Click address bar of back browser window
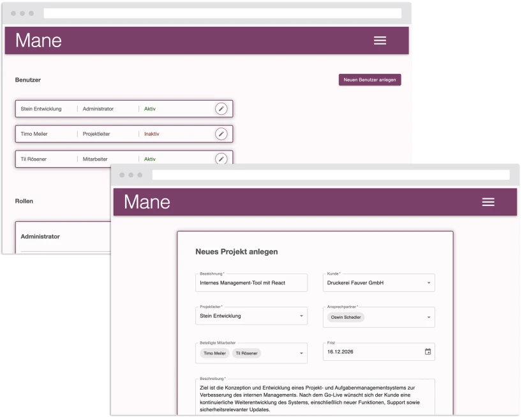This screenshot has width=522, height=417. (x=222, y=13)
